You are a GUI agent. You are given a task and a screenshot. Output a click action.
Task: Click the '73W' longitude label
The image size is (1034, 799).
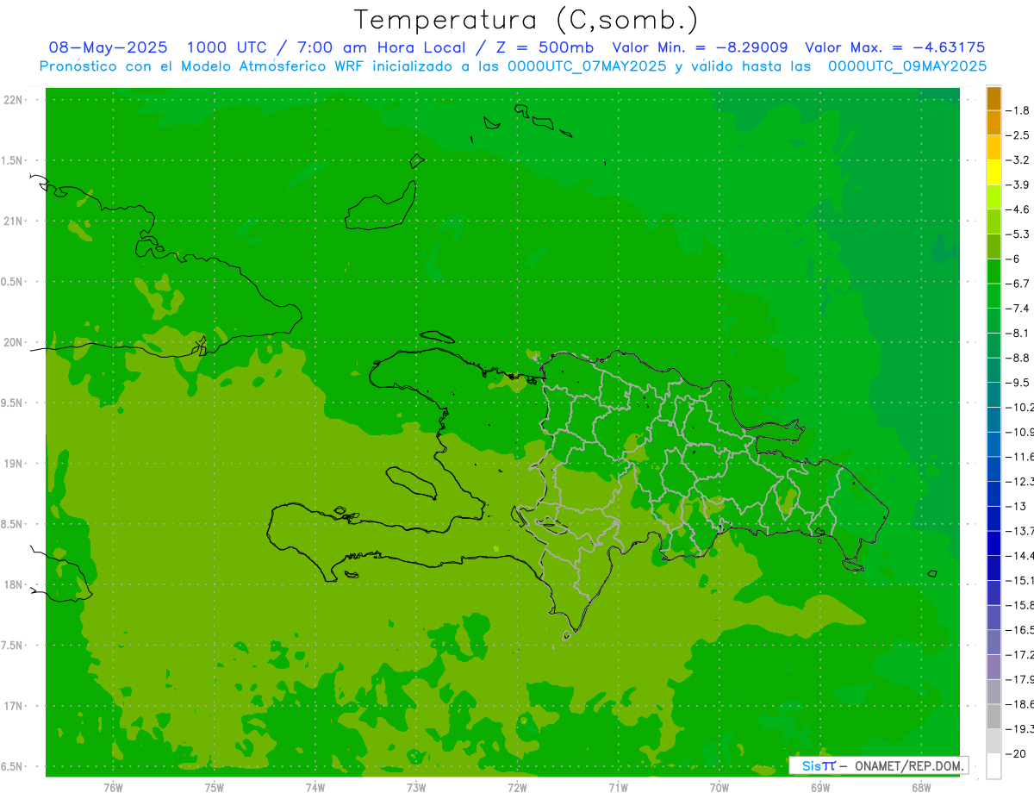coord(416,788)
